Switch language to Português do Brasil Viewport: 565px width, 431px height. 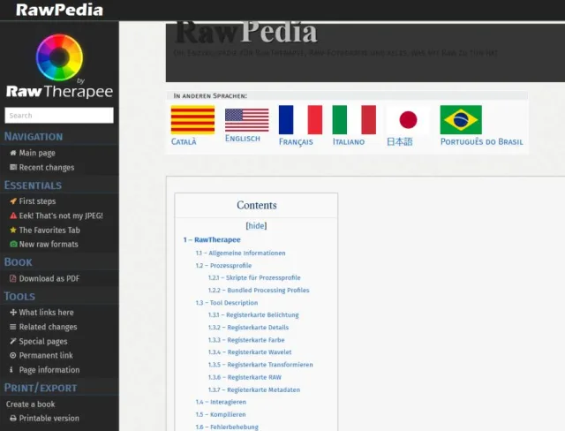point(482,141)
